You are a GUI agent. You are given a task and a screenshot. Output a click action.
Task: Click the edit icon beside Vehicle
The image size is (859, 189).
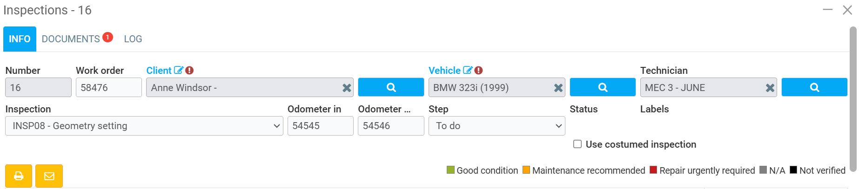(467, 71)
